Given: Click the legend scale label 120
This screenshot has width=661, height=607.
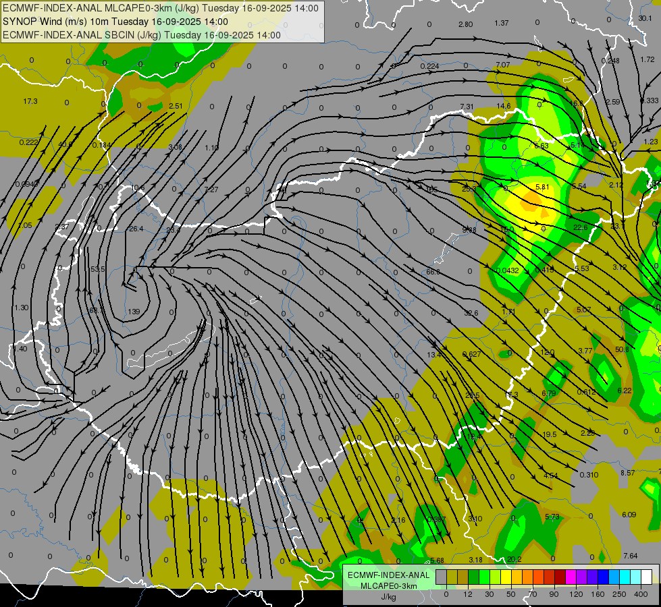Looking at the screenshot, I should [576, 594].
